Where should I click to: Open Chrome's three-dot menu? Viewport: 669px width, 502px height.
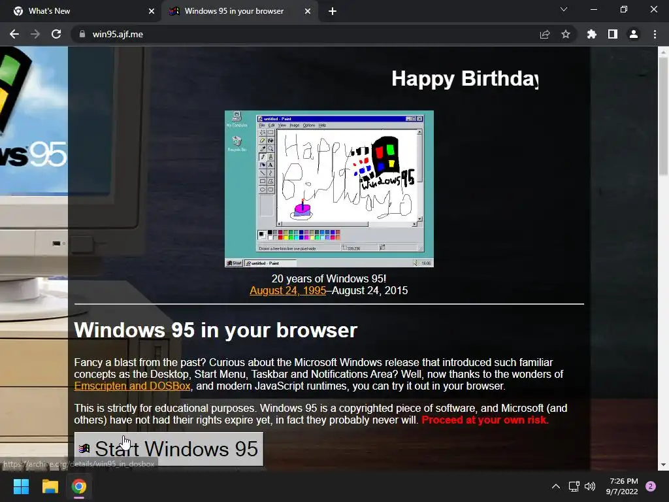tap(655, 34)
